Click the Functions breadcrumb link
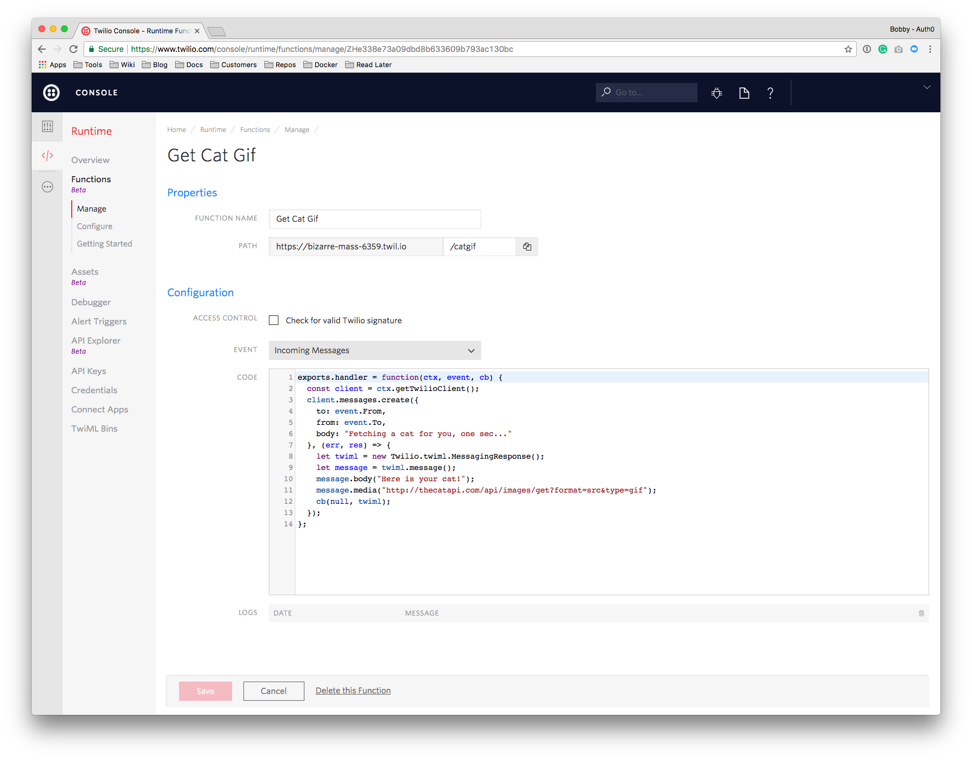The height and width of the screenshot is (760, 972). pyautogui.click(x=255, y=130)
